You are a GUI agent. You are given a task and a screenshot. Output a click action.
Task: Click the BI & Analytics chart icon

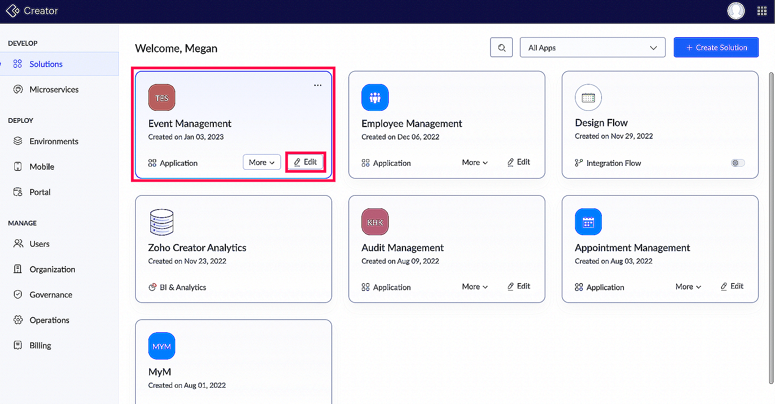tap(152, 287)
